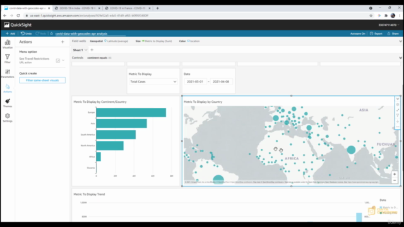The image size is (404, 227).
Task: Open the Filter panel icon
Action: pos(8,59)
